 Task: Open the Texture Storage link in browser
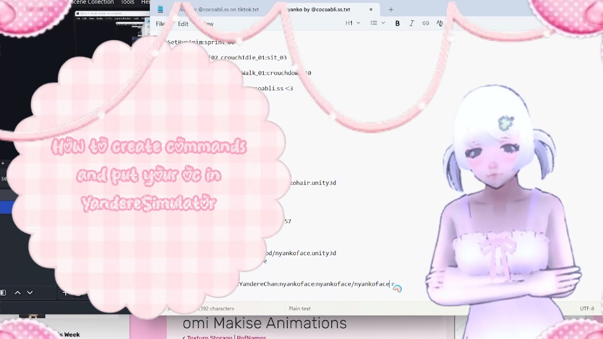(210, 337)
